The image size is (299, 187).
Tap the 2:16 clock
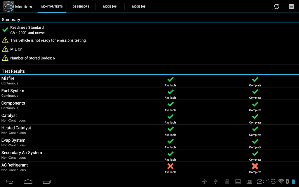(266, 181)
